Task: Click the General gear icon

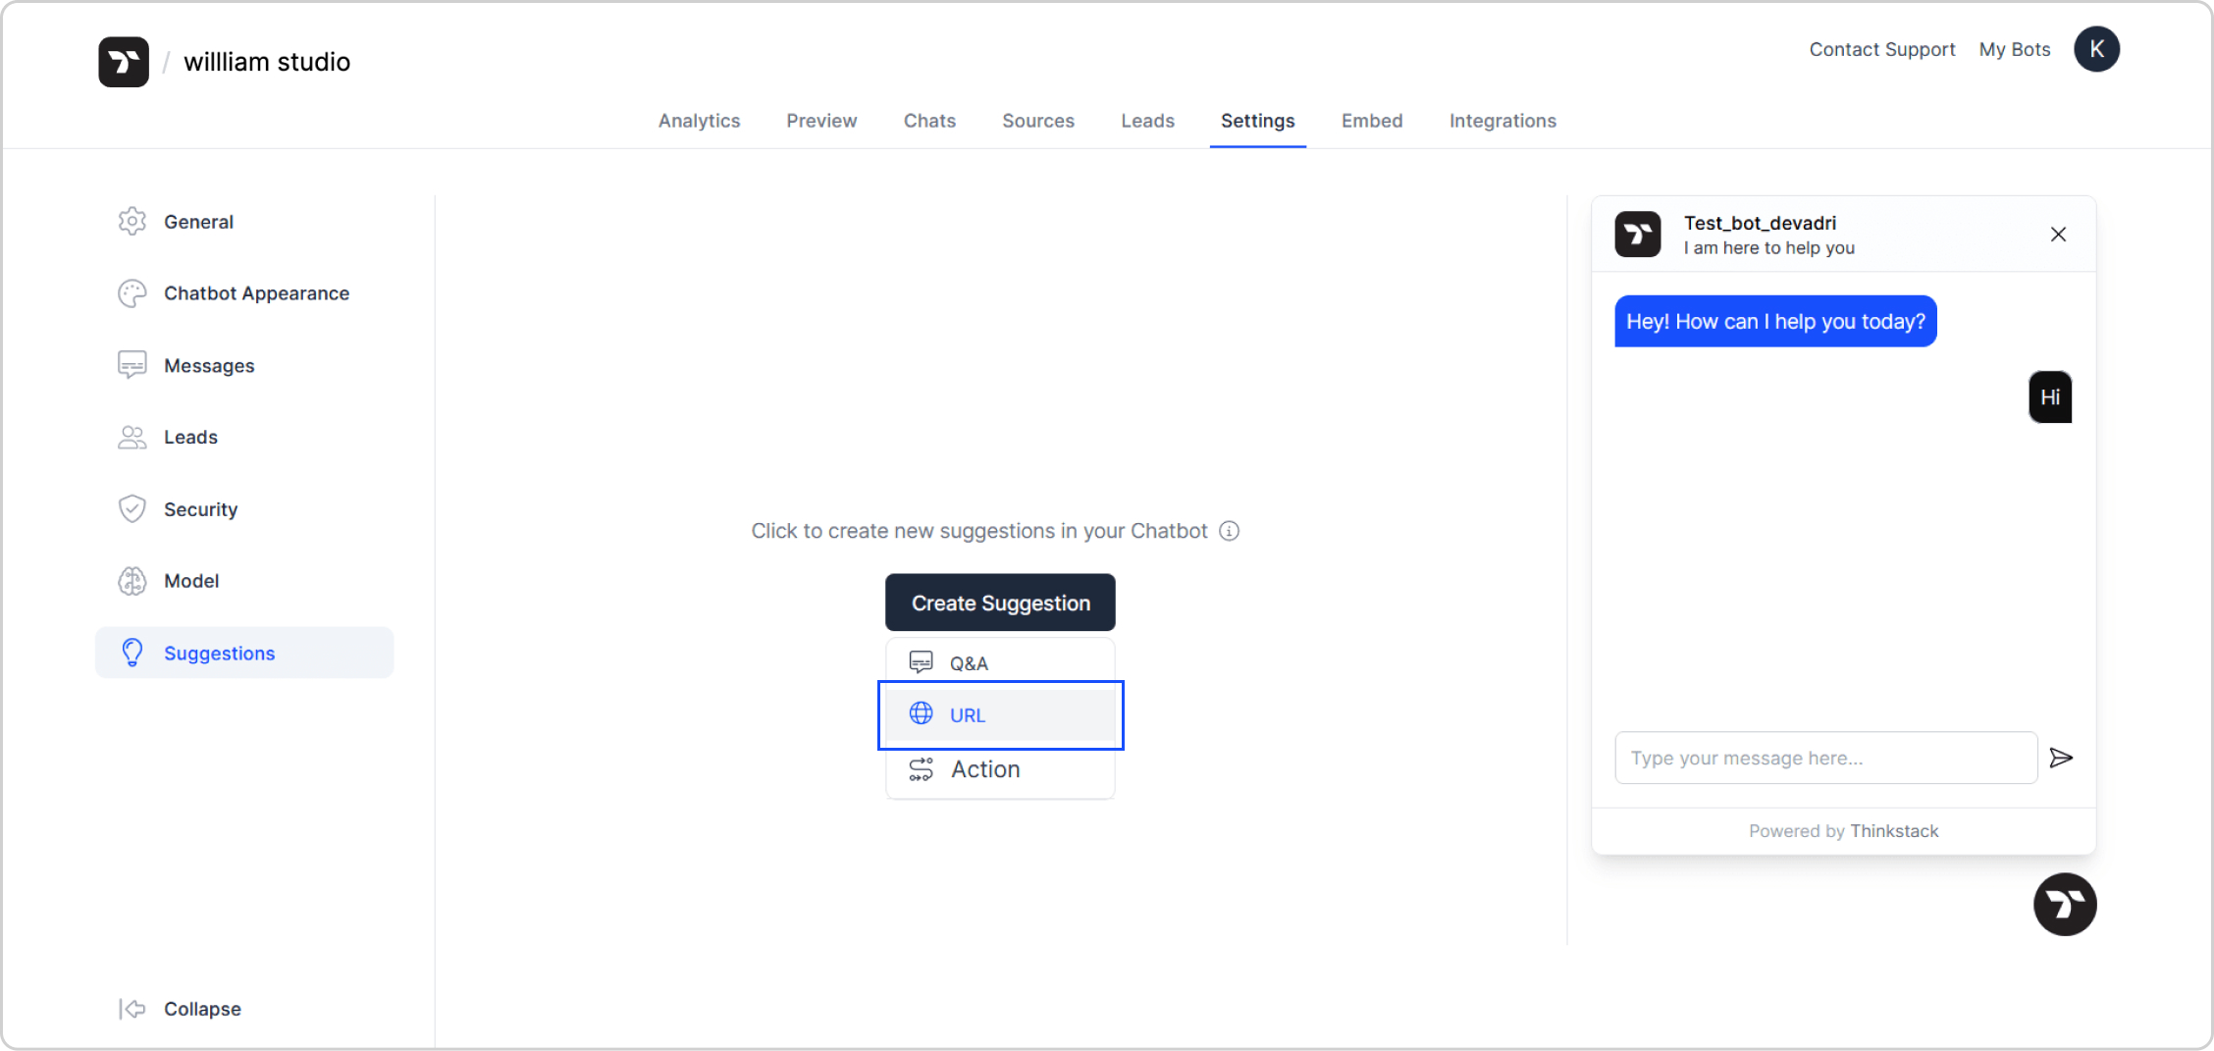Action: [132, 222]
